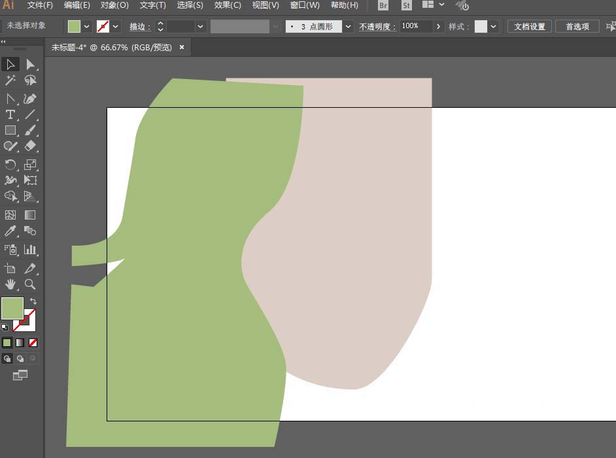This screenshot has height=458, width=616.
Task: Activate the Mesh tool
Action: point(10,215)
